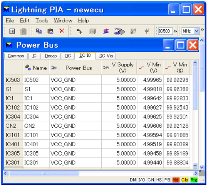Click the table scroll up arrow
Viewport: 208px width, 186px height.
coord(195,63)
